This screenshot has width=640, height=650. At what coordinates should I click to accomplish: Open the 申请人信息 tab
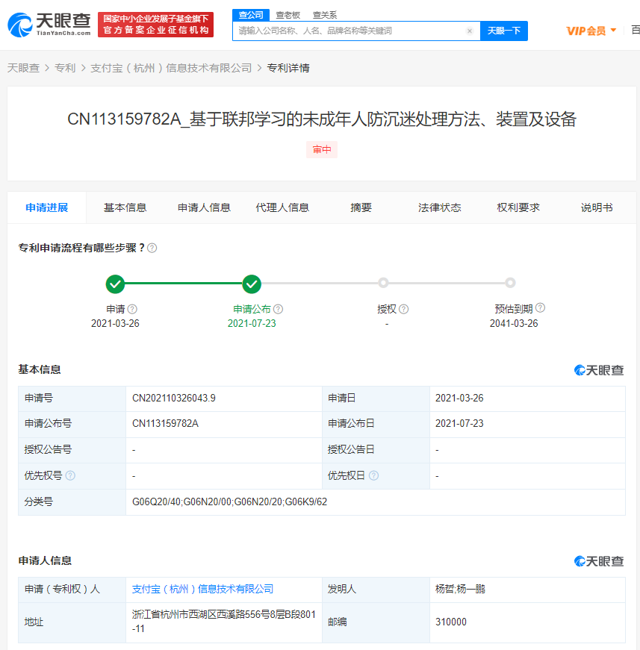(204, 207)
